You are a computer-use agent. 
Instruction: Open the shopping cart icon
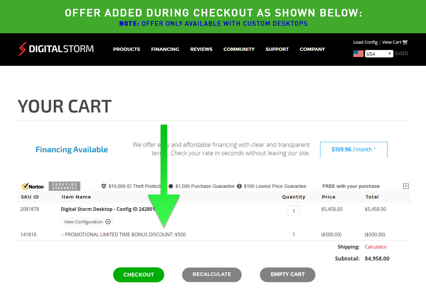(405, 42)
